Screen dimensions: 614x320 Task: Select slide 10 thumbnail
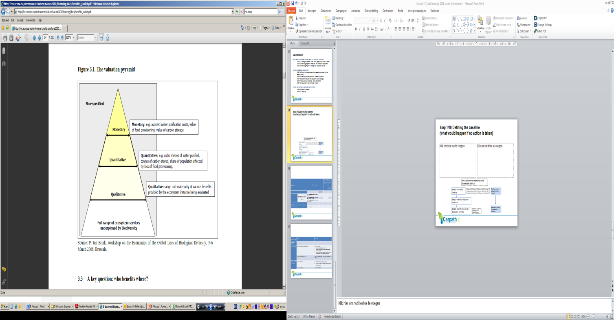click(x=312, y=76)
